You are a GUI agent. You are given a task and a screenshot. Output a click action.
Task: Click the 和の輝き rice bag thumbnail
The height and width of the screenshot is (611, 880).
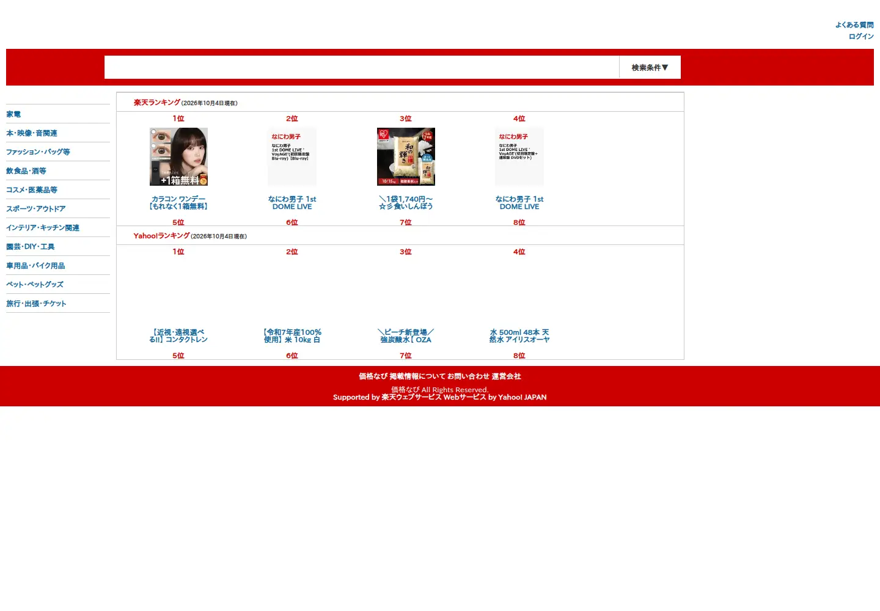coord(406,156)
